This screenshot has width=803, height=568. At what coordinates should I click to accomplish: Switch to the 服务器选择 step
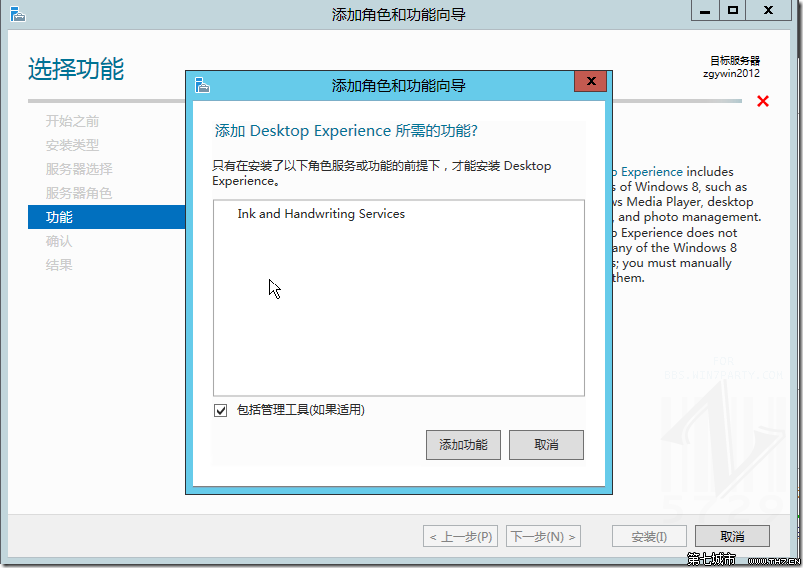(79, 169)
